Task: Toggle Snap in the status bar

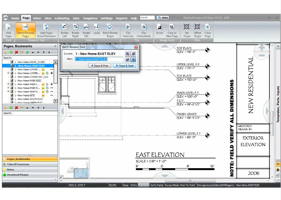Action: click(125, 185)
